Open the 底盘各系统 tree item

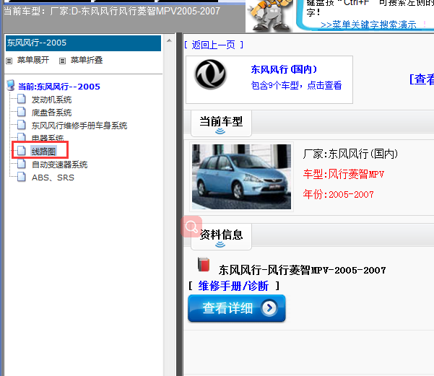51,113
